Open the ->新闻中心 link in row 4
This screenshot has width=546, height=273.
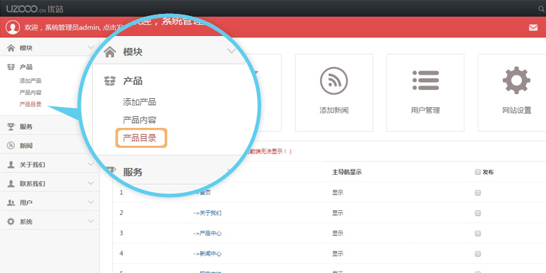coord(207,254)
